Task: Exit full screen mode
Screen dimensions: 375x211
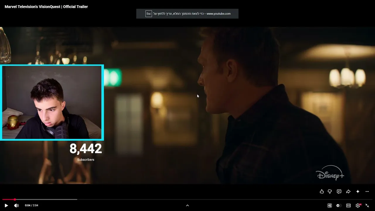Action: pyautogui.click(x=367, y=205)
